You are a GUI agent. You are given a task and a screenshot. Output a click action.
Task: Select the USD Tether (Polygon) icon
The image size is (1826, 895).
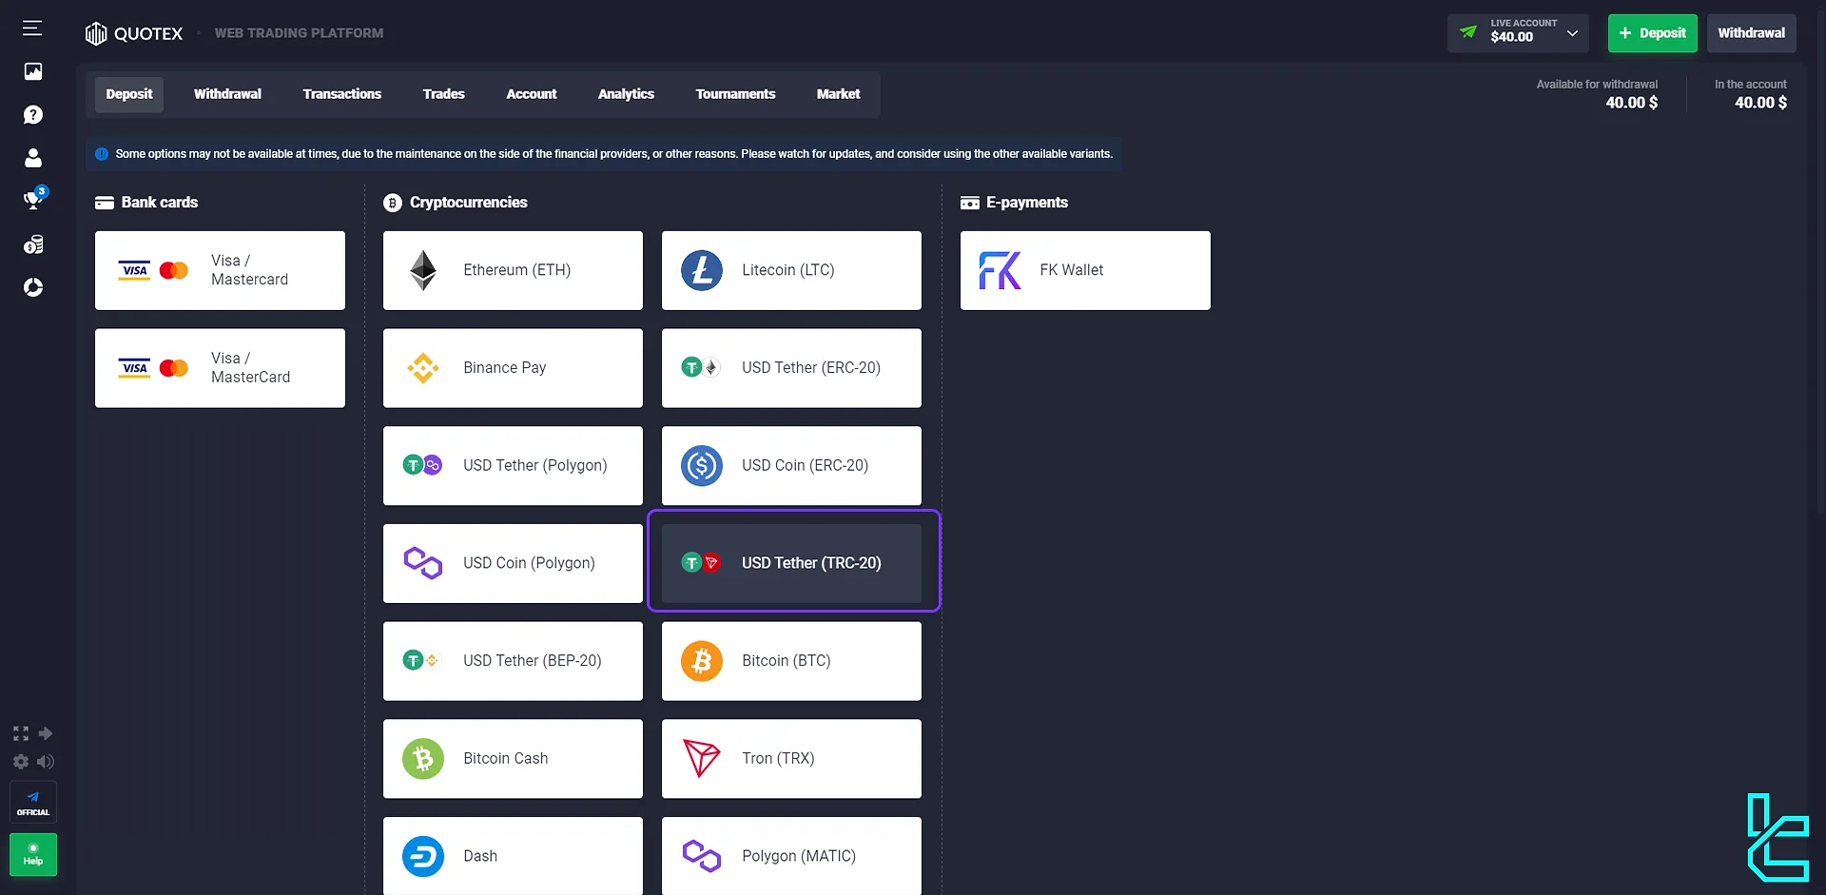pos(422,465)
